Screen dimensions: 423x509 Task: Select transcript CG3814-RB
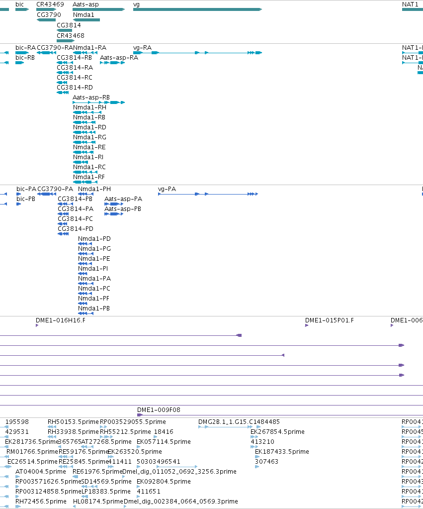74,58
